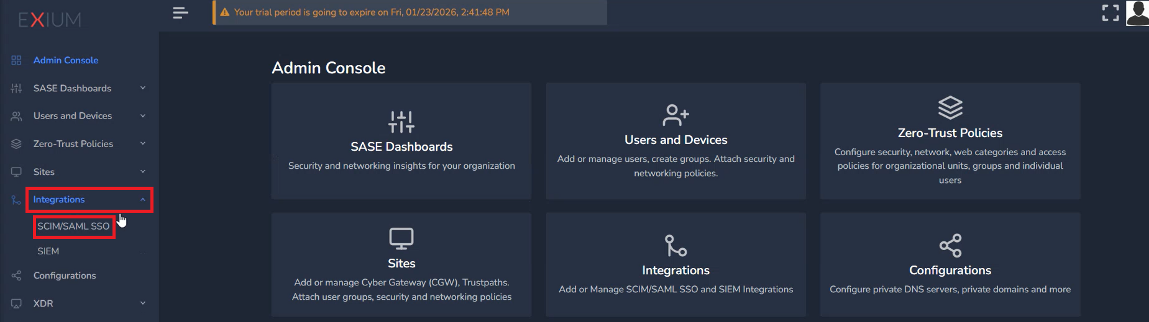Viewport: 1149px width, 322px height.
Task: Click 'Add or manage users, create groups' description
Action: click(676, 166)
